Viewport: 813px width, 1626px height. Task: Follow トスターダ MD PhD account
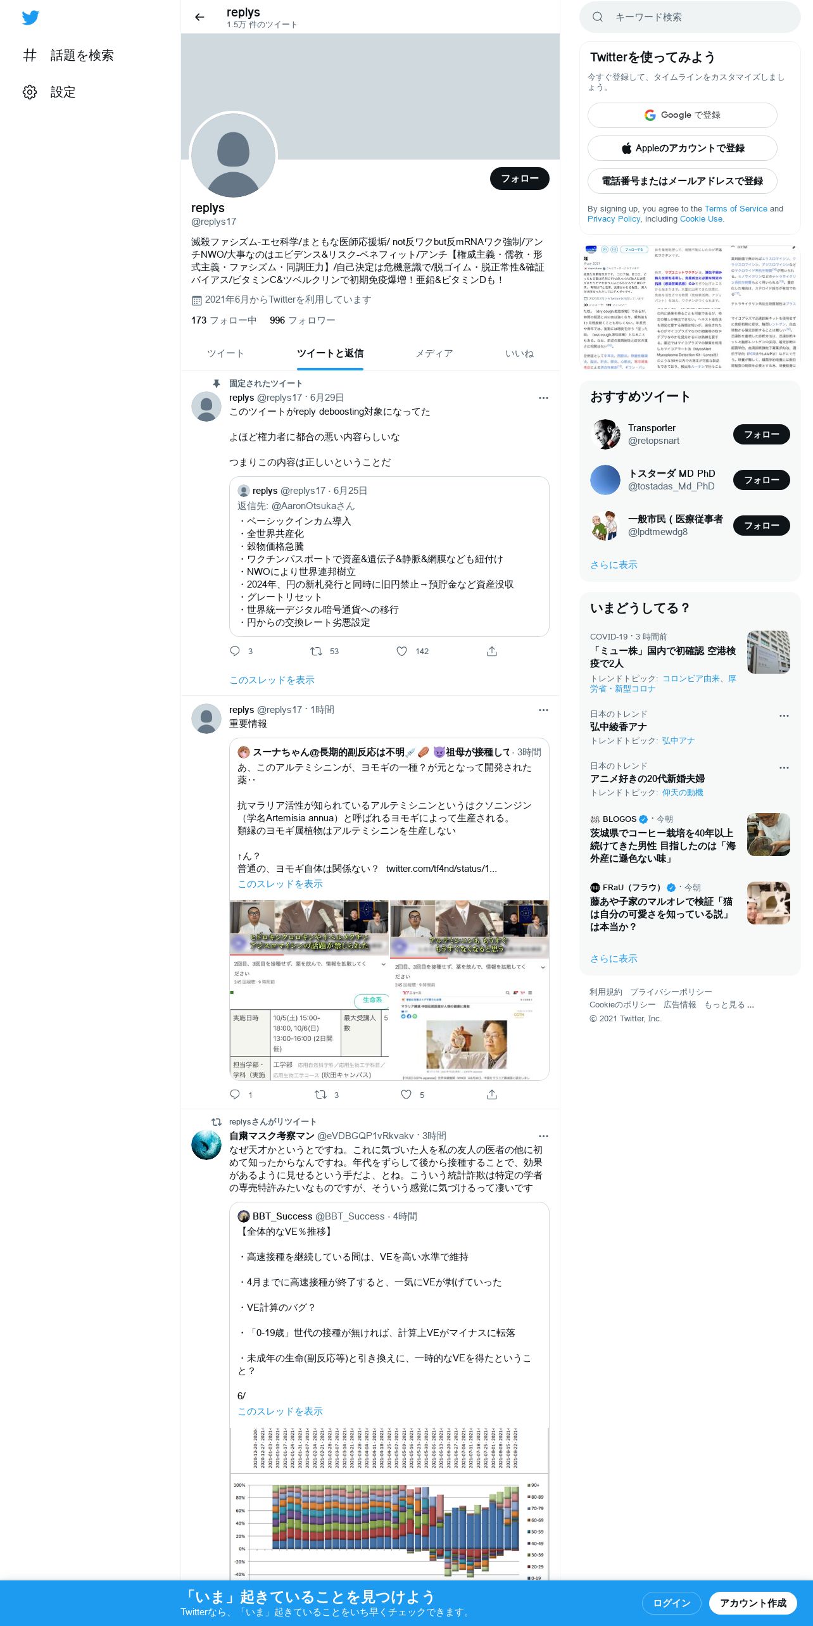coord(761,480)
